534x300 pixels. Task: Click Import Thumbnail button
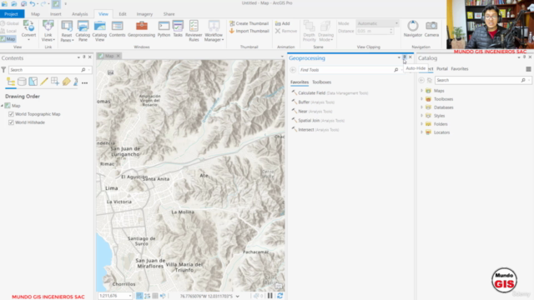tap(249, 31)
